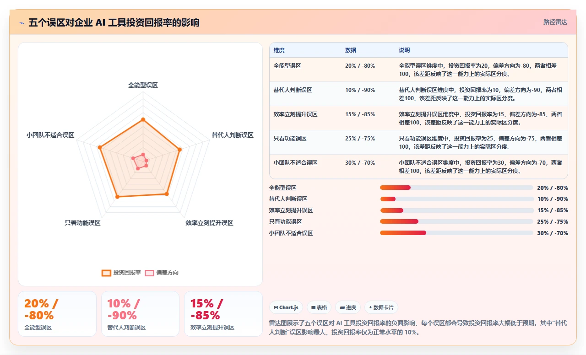This screenshot has width=586, height=355.
Task: Click the Chart.js tag icon
Action: coord(276,308)
